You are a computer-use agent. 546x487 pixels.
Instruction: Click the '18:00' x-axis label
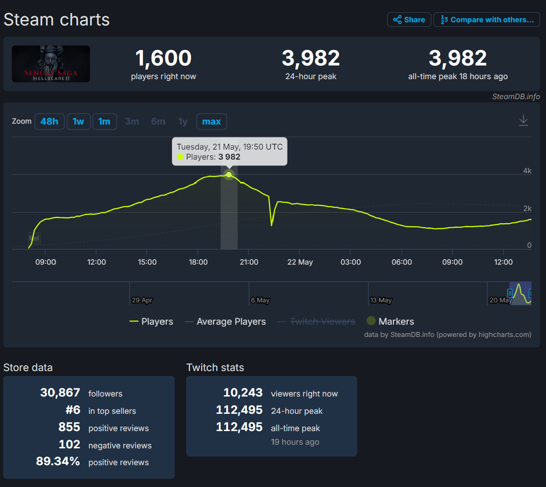198,262
